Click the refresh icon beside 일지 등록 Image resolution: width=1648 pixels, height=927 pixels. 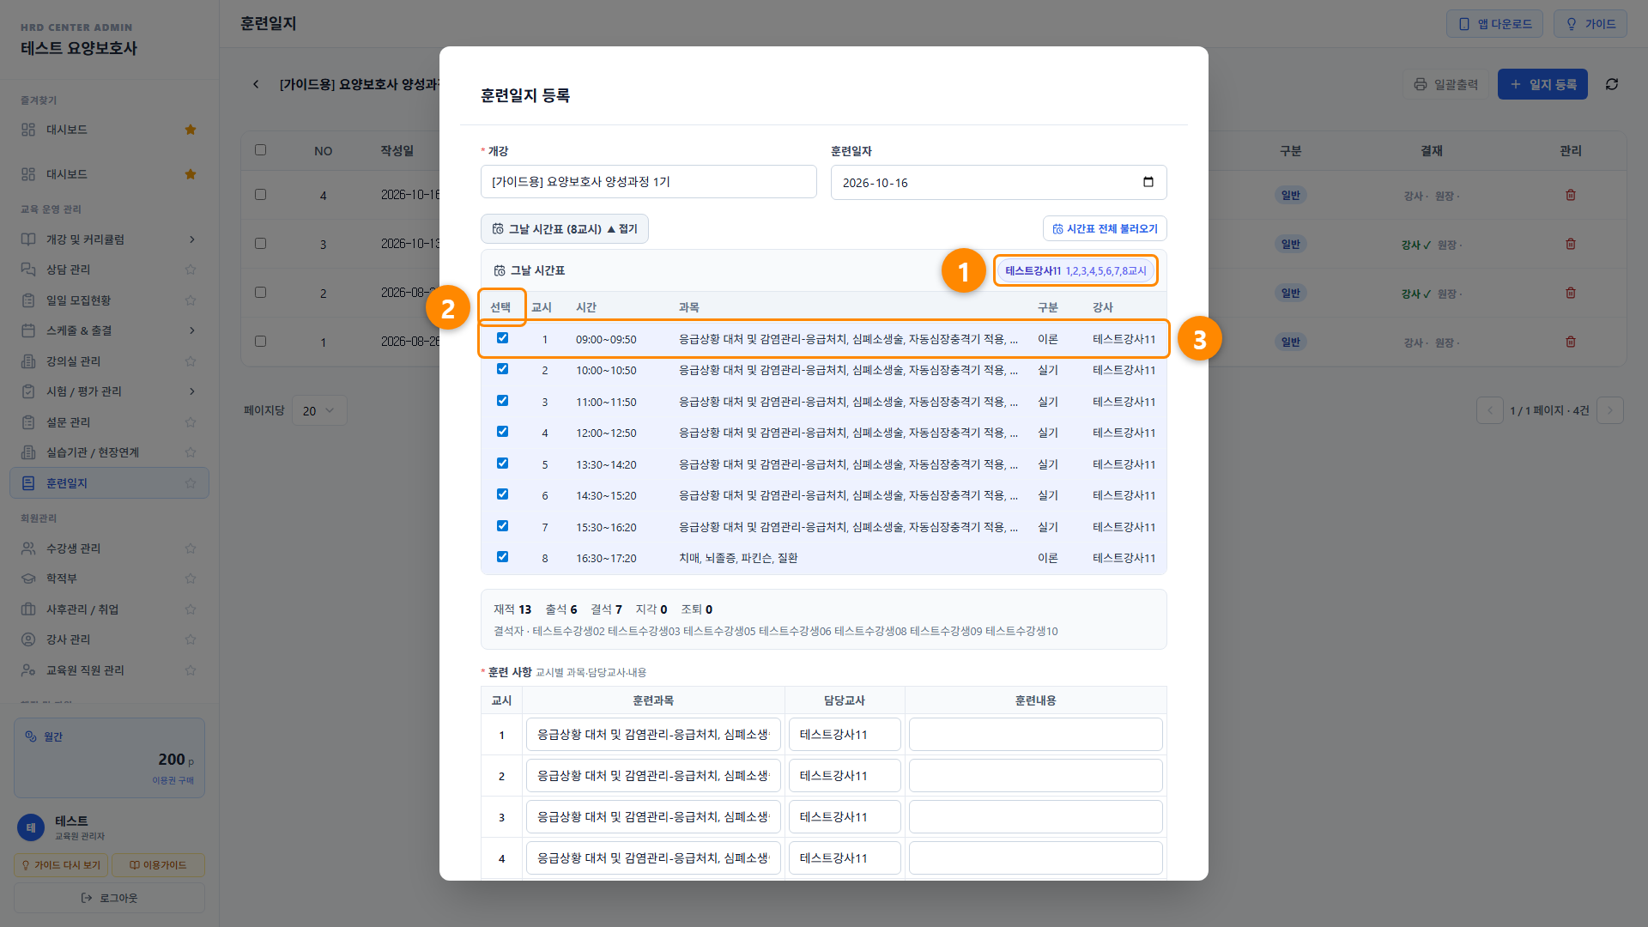[1612, 84]
